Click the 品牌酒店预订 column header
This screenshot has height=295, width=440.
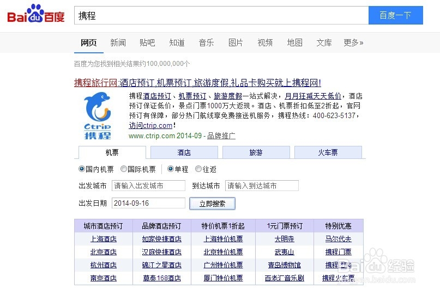[161, 226]
